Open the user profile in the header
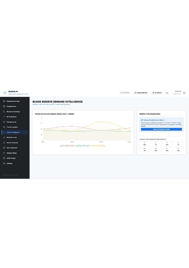 pos(177,93)
